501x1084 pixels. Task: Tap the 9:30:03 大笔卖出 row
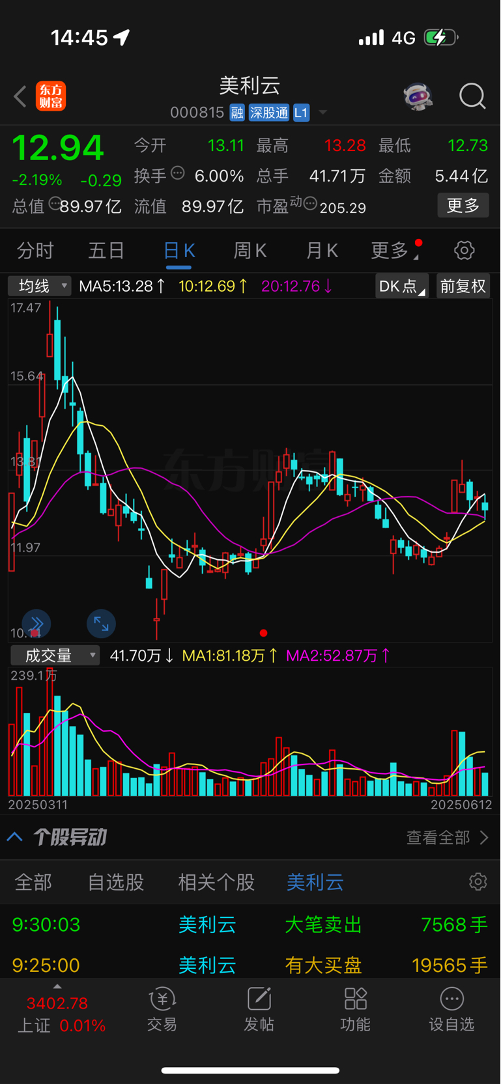point(250,924)
